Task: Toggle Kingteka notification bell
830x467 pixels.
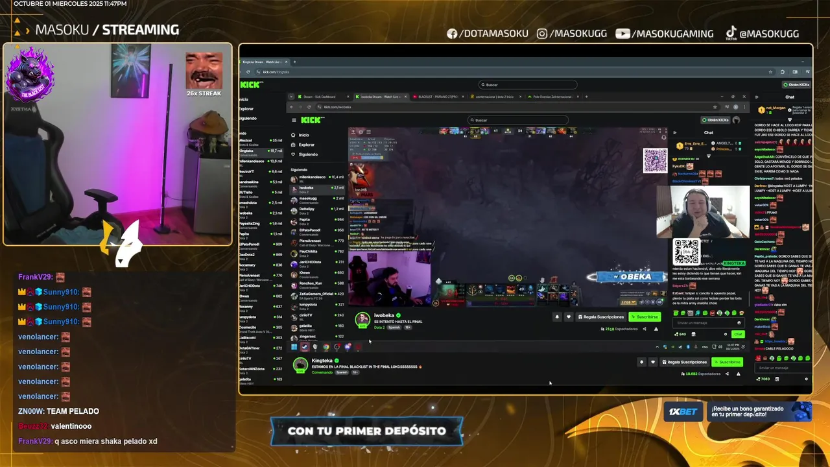Action: coord(641,362)
